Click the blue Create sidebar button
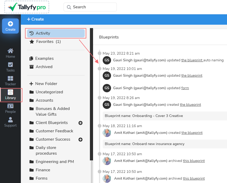 [x=10, y=26]
